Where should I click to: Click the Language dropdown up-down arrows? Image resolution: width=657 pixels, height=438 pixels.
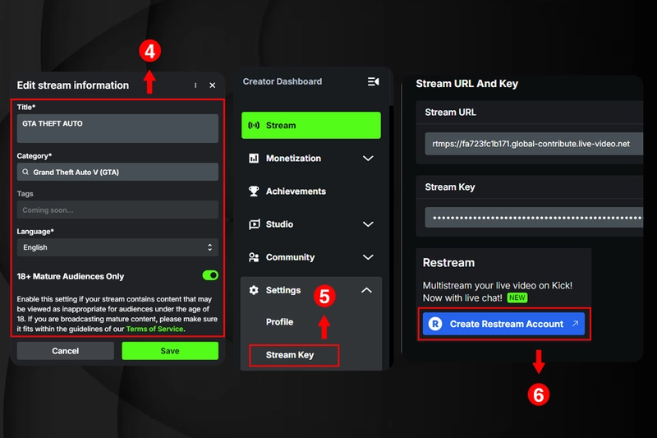click(210, 247)
